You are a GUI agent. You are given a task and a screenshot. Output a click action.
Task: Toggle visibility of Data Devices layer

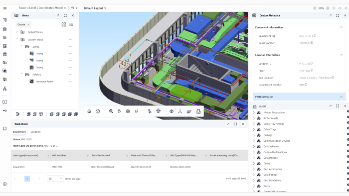(348, 157)
